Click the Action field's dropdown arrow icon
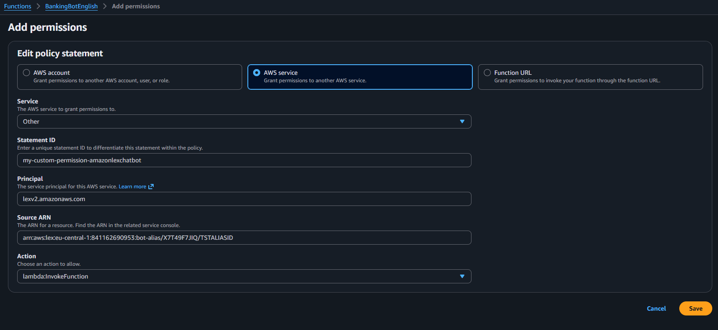The image size is (718, 330). 462,276
